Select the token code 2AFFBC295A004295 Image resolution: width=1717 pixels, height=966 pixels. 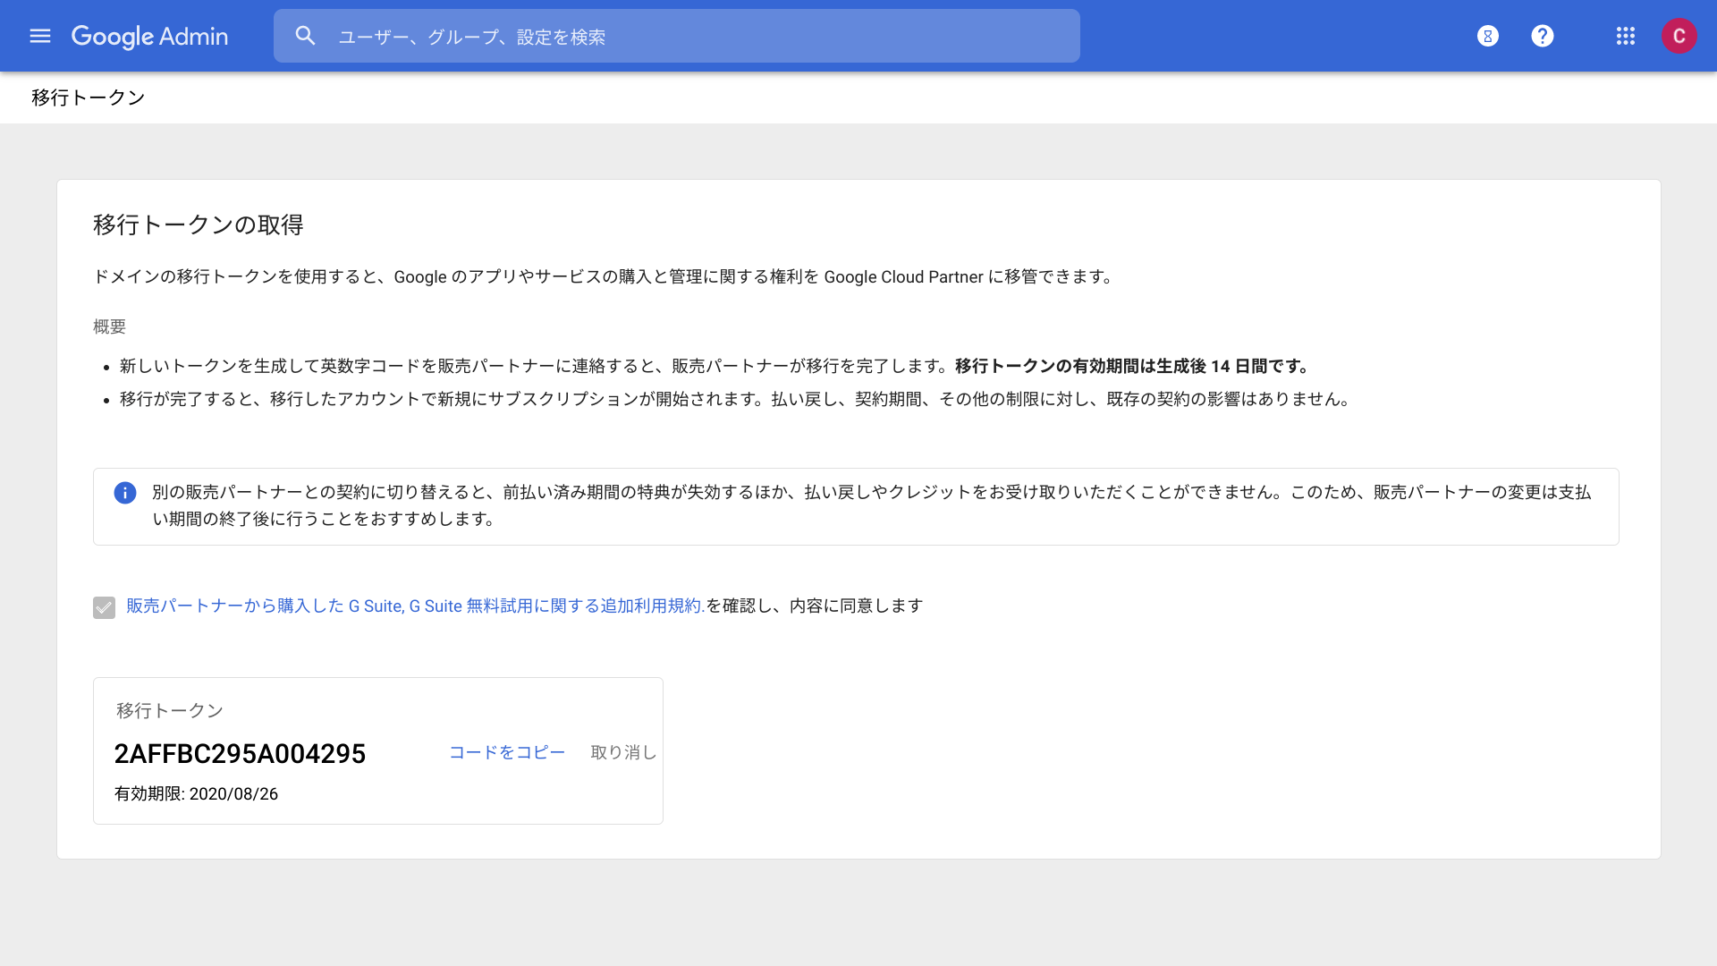click(x=240, y=753)
